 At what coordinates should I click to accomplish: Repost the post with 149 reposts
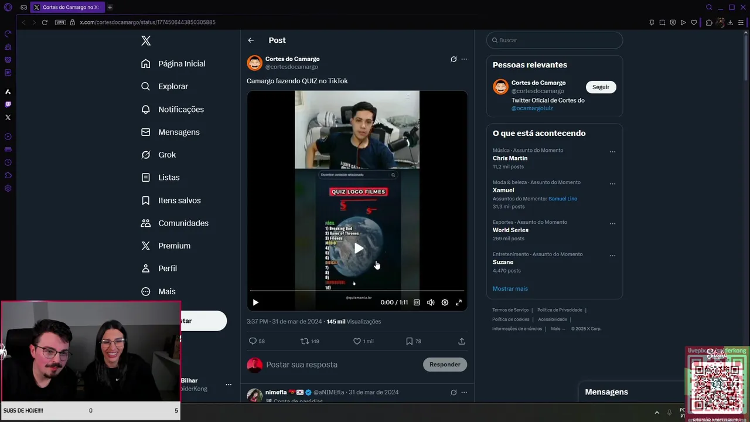click(x=309, y=341)
